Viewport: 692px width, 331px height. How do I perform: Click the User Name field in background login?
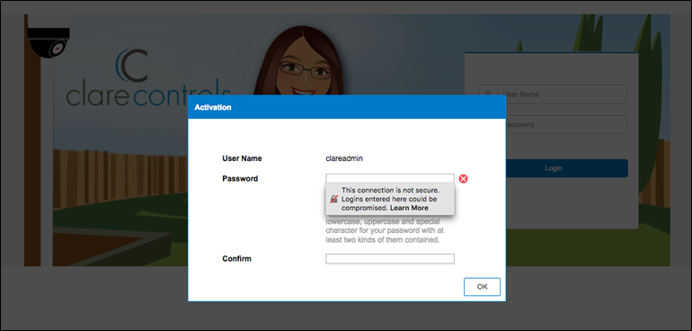[553, 94]
